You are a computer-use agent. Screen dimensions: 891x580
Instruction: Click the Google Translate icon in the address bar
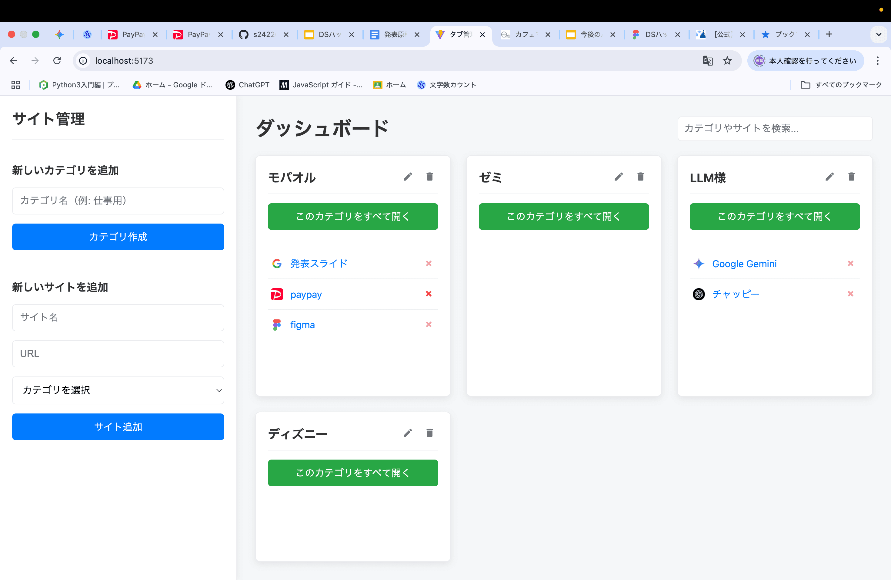click(x=708, y=60)
